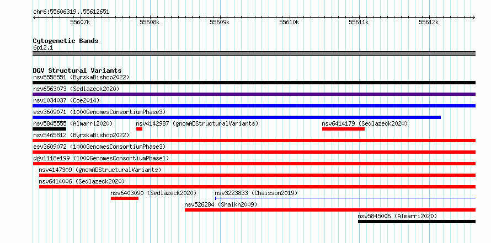Click nsv526284 (Shaikh2009) label

tap(221, 204)
